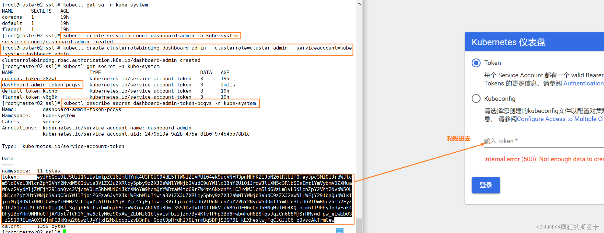Click the default-token-ktbnb secret name
This screenshot has width=604, height=233.
pyautogui.click(x=29, y=91)
